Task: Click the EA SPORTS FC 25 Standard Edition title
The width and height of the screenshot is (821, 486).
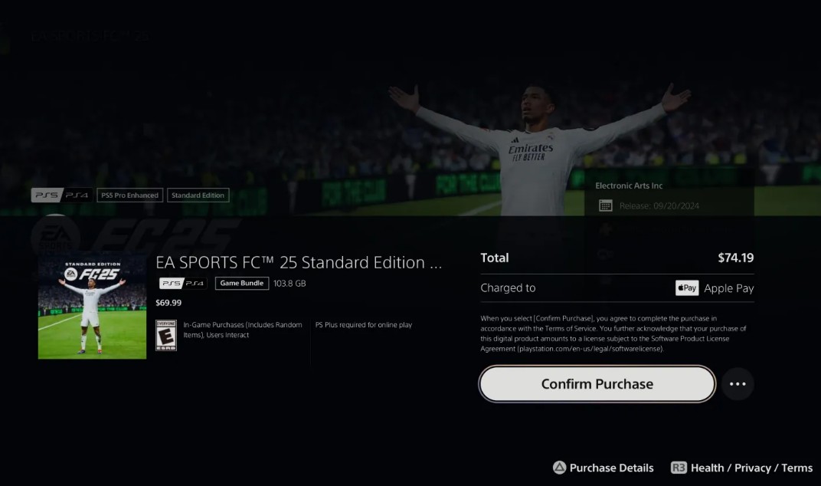Action: click(299, 262)
